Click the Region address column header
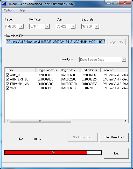Viewport: 133px width, 169px height. (47, 70)
